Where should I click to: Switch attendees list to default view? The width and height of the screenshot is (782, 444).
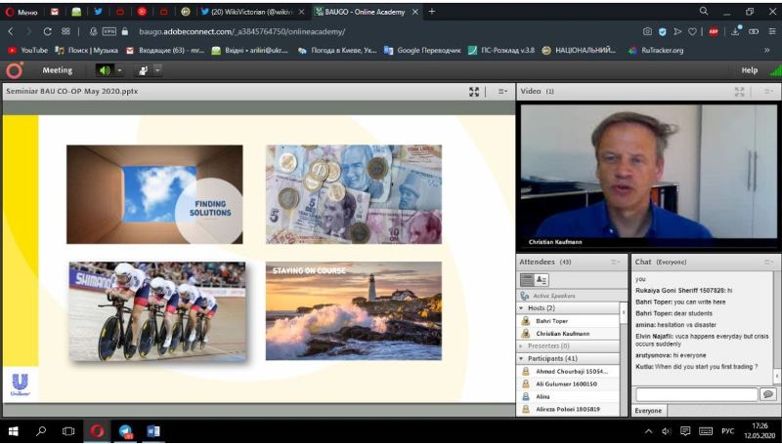click(x=526, y=280)
